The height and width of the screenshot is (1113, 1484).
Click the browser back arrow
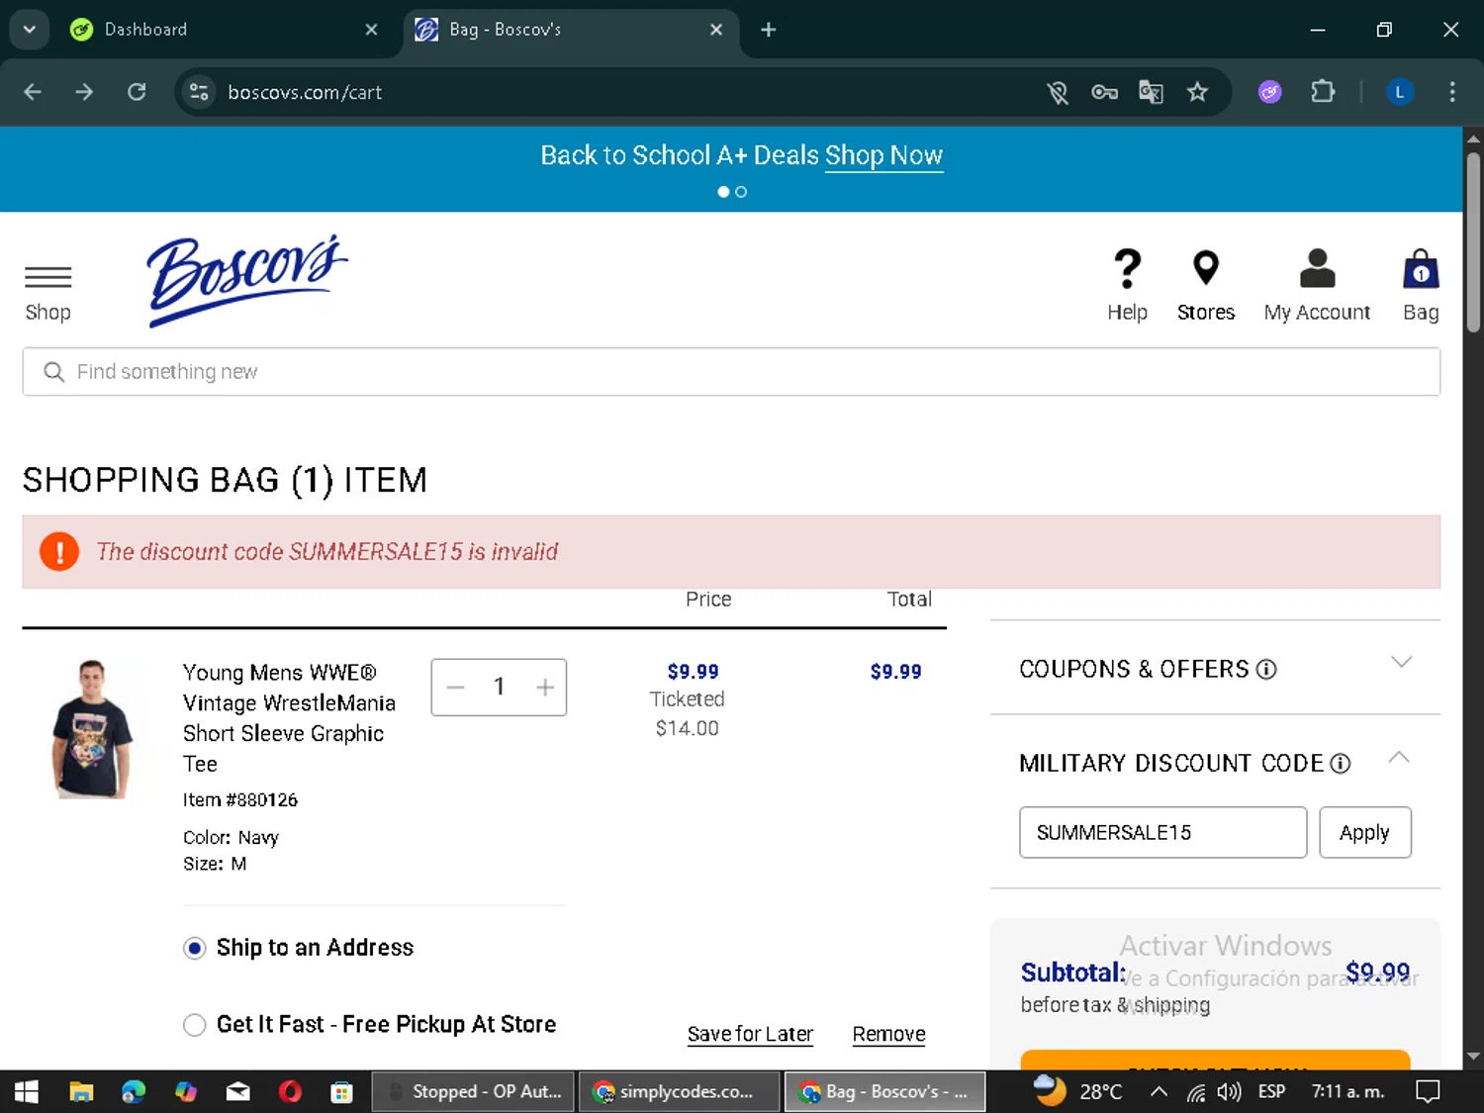(33, 92)
